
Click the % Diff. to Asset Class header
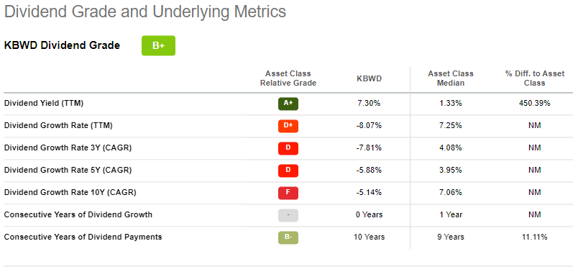[534, 78]
